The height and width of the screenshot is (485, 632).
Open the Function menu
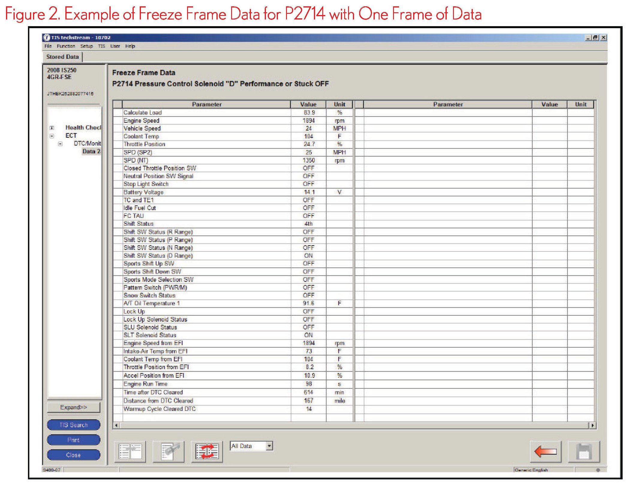coord(66,46)
